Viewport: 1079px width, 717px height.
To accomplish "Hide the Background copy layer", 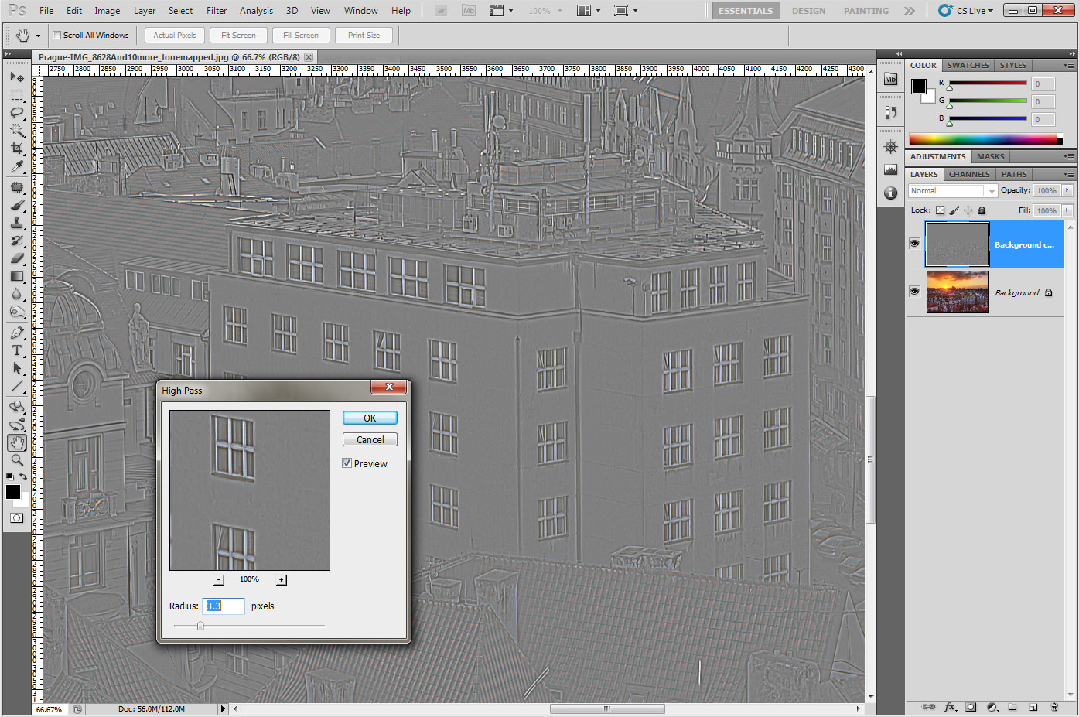I will tap(914, 244).
